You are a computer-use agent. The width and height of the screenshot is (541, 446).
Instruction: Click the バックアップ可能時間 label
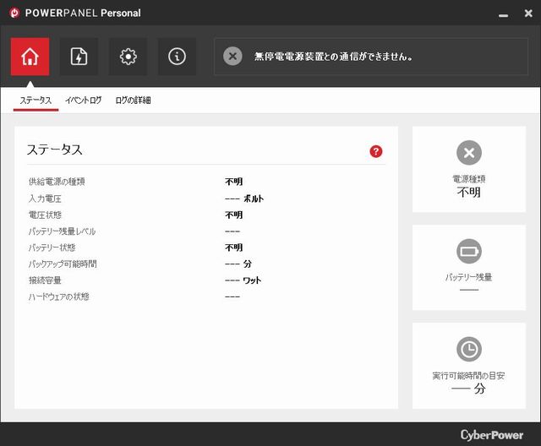pyautogui.click(x=63, y=264)
